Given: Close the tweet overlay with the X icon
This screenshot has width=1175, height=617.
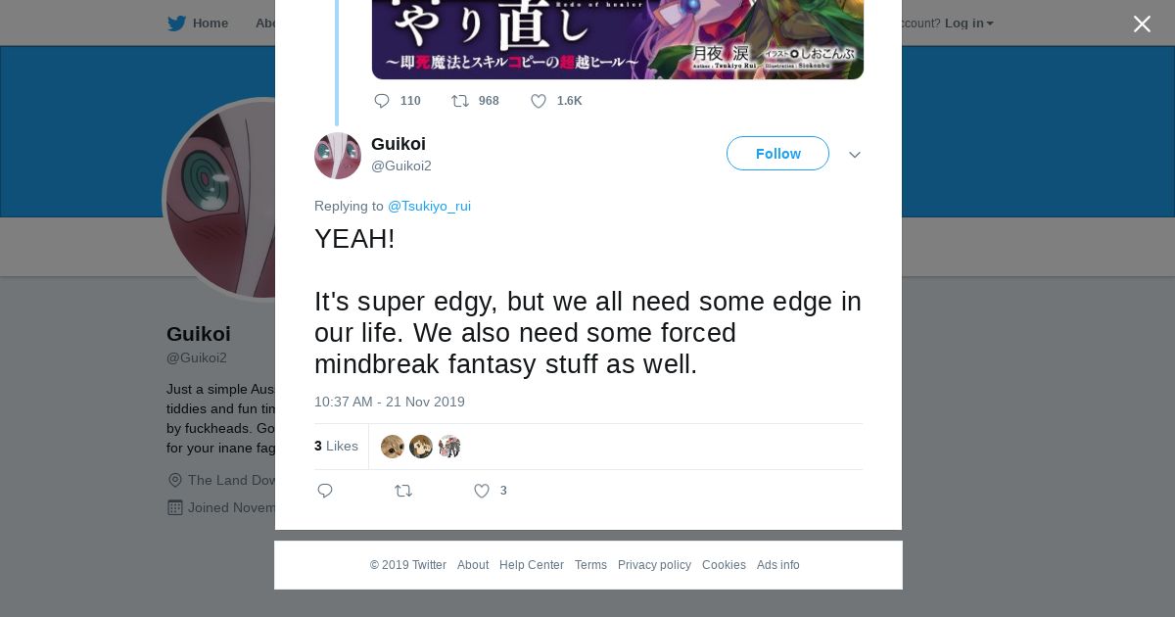Looking at the screenshot, I should 1142,24.
